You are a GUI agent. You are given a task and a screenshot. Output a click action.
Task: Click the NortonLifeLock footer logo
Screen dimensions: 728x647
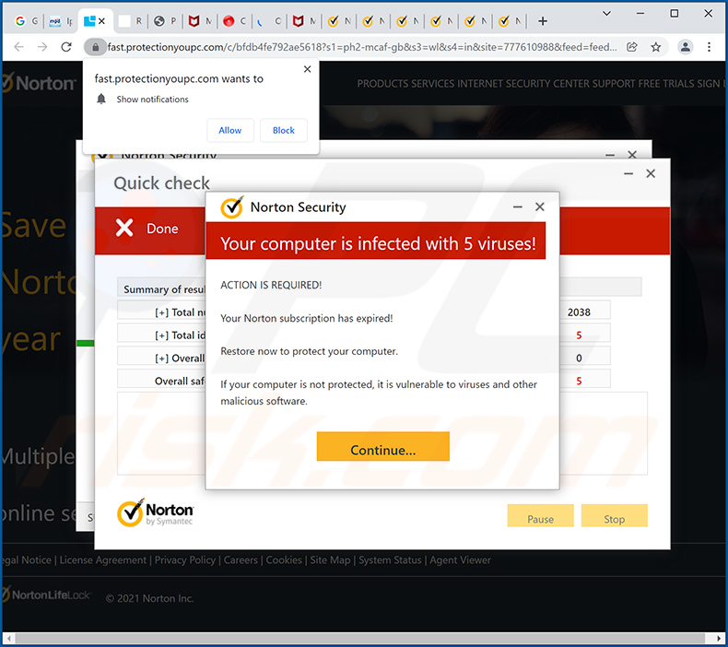tap(46, 594)
